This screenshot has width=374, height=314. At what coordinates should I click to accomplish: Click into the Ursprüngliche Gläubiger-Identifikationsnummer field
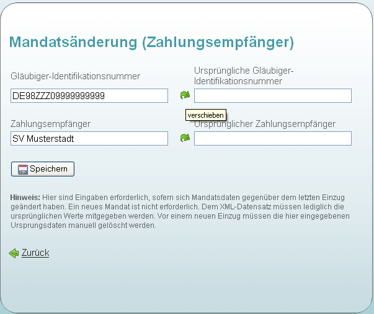pos(272,95)
